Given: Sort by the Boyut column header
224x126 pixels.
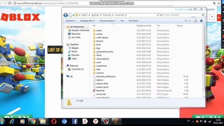Looking at the screenshot, I should click(180, 26).
